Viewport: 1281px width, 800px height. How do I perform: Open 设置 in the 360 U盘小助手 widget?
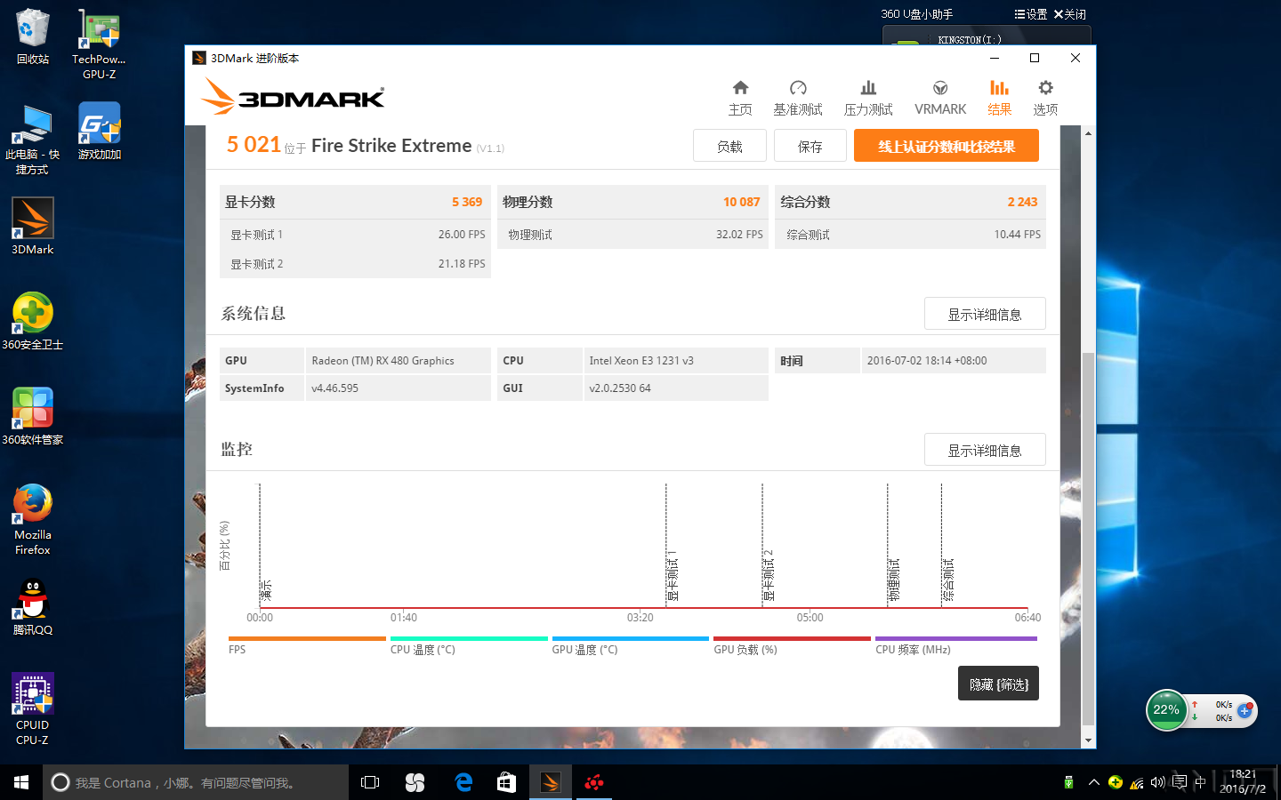1031,14
